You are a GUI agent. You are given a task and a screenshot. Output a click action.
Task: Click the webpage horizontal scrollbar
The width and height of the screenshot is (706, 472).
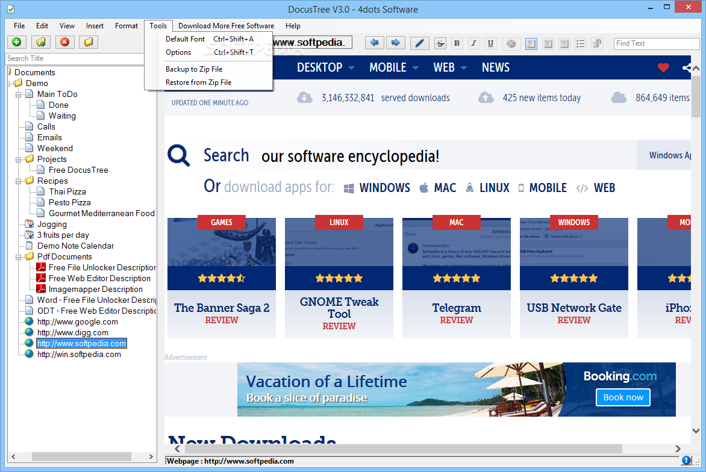click(x=404, y=449)
